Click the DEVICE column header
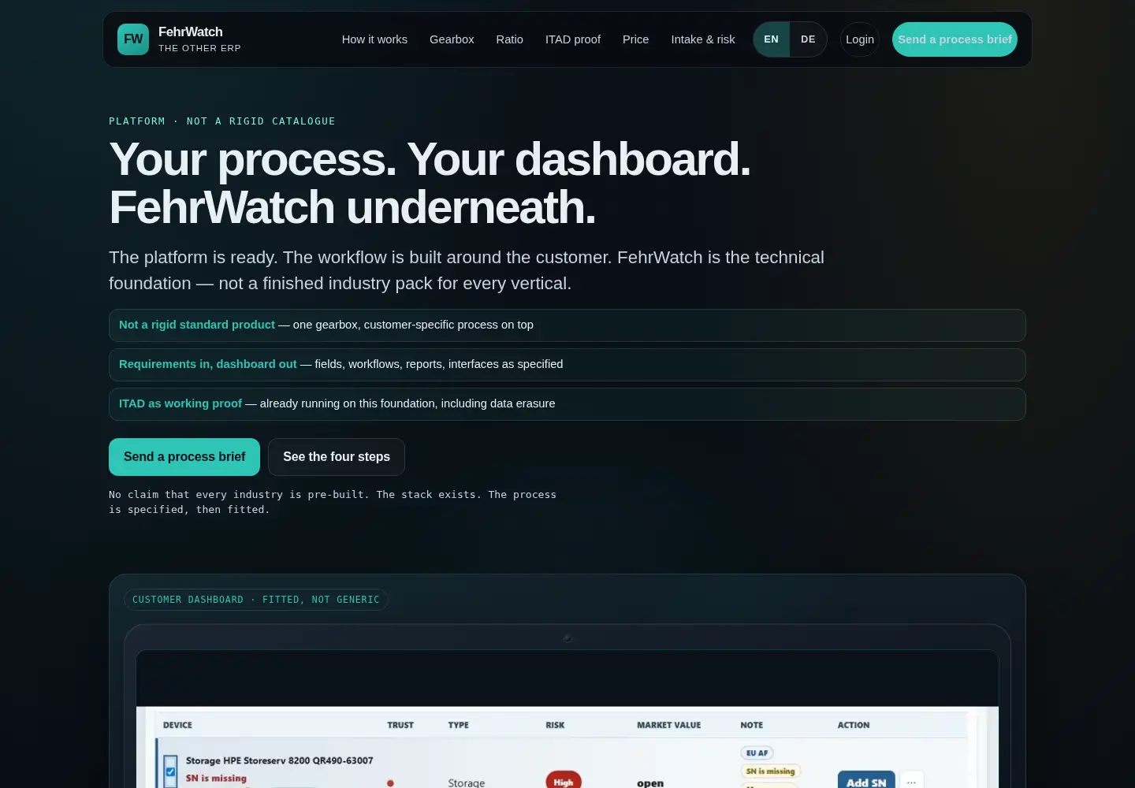The width and height of the screenshot is (1135, 788). pos(177,725)
